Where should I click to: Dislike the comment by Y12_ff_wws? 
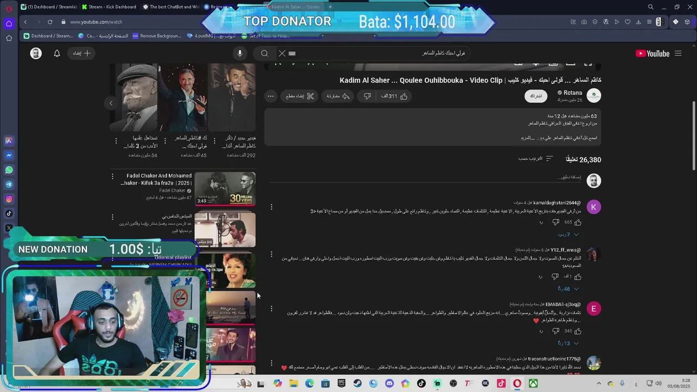tap(555, 277)
